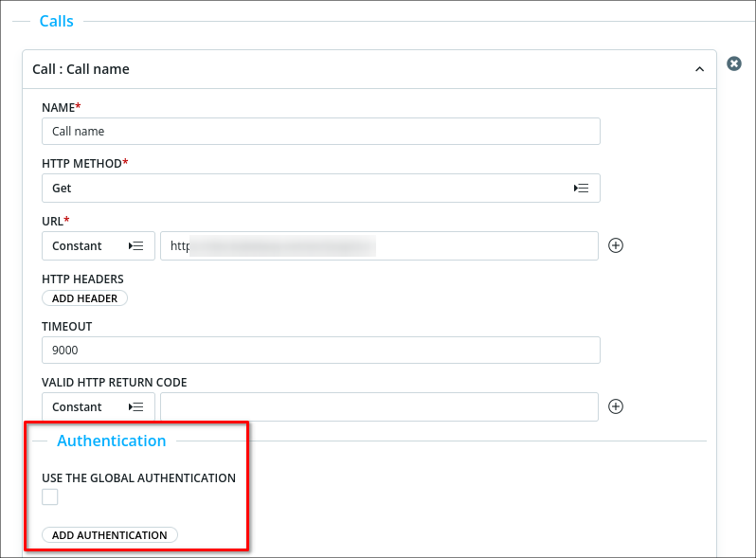Click the Call : Call name header title
Image resolution: width=756 pixels, height=558 pixels.
(x=81, y=69)
